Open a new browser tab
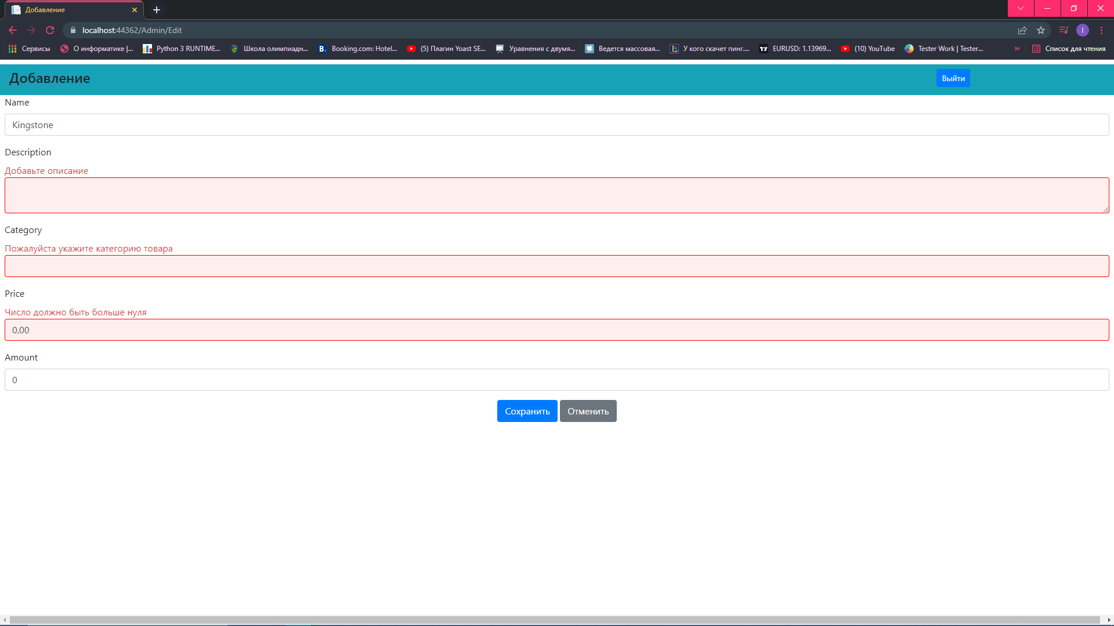Screen dimensions: 1114x626 click(156, 9)
